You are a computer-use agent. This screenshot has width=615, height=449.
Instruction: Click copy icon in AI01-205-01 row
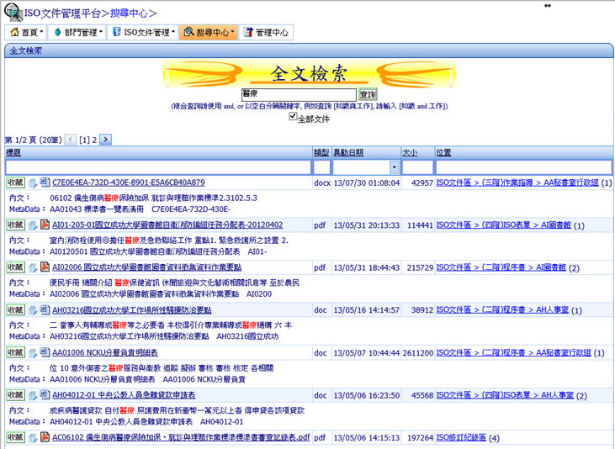33,225
